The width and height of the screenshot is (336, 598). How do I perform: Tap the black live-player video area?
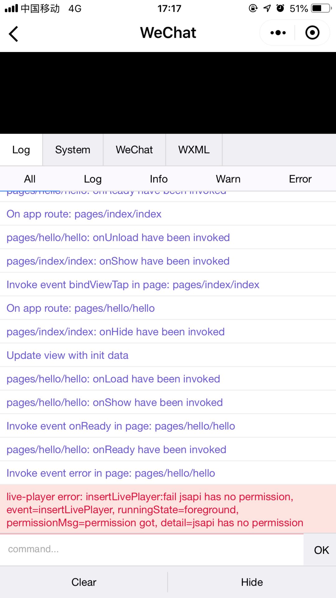click(x=168, y=93)
